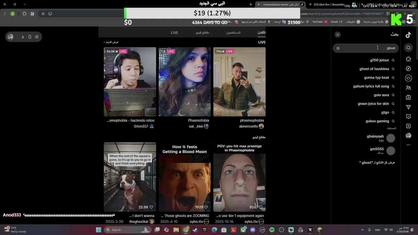Open 0rion357 live stream thumbnail
The image size is (418, 235).
[x=130, y=82]
